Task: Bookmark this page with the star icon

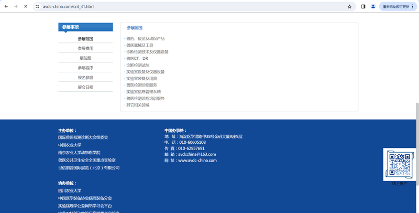Action: 349,6
